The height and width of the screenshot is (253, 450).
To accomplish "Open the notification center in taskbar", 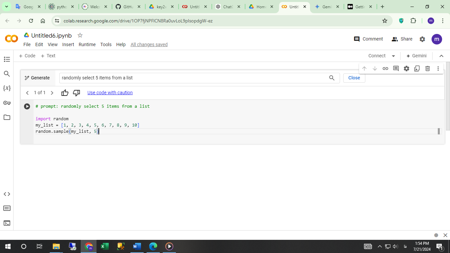I will [440, 246].
